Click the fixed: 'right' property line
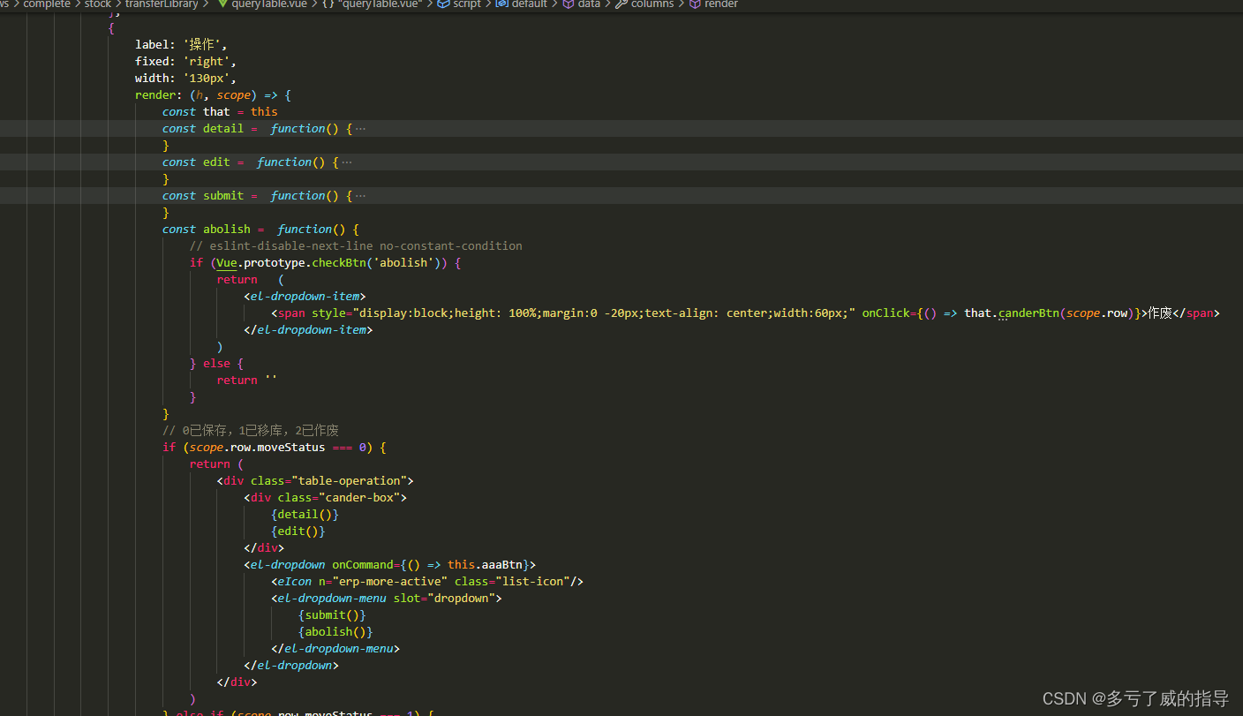Image resolution: width=1243 pixels, height=716 pixels. (x=185, y=62)
